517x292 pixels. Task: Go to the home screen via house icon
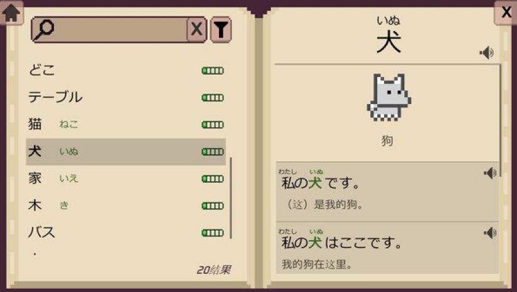(11, 13)
